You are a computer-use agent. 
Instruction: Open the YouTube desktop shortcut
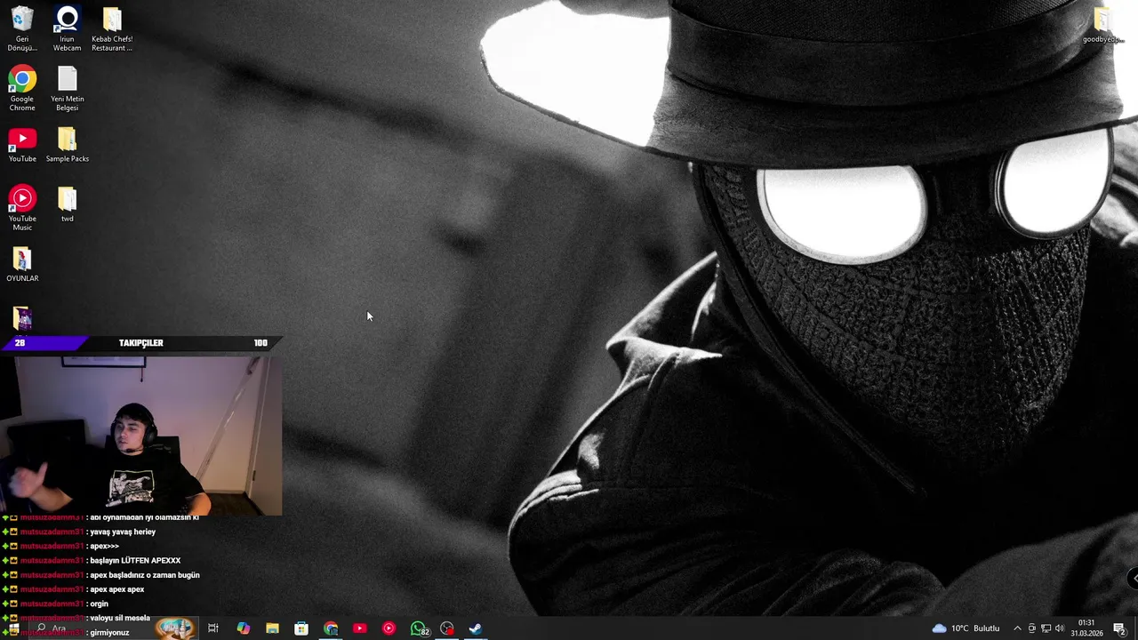pos(22,145)
